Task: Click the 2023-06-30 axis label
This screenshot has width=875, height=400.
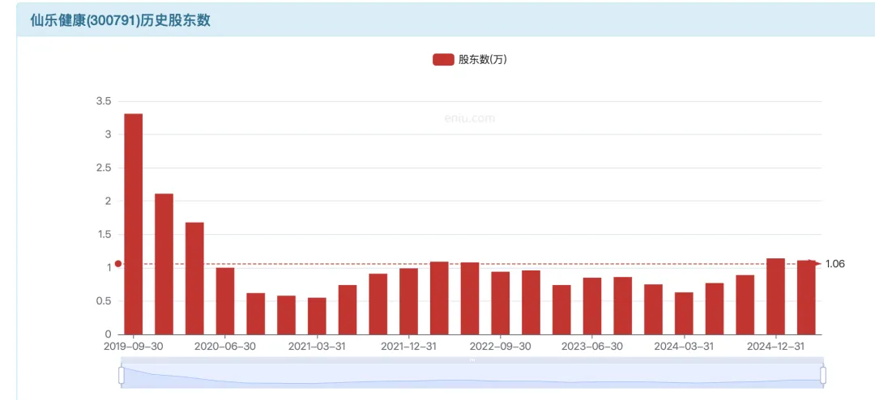Action: pyautogui.click(x=592, y=347)
